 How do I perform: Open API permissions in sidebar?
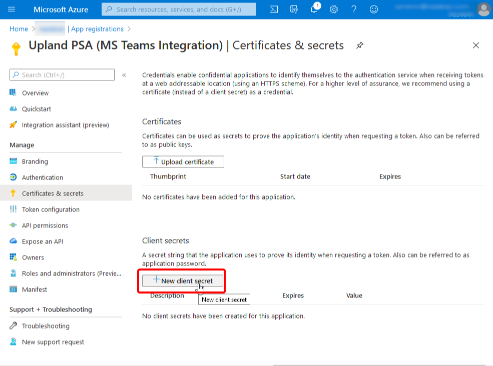pos(45,225)
